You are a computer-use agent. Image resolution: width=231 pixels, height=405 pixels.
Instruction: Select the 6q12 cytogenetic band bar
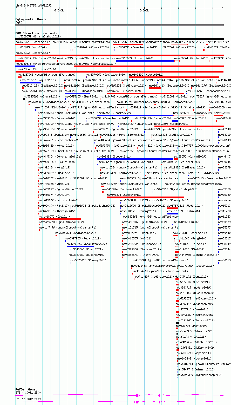pos(119,25)
